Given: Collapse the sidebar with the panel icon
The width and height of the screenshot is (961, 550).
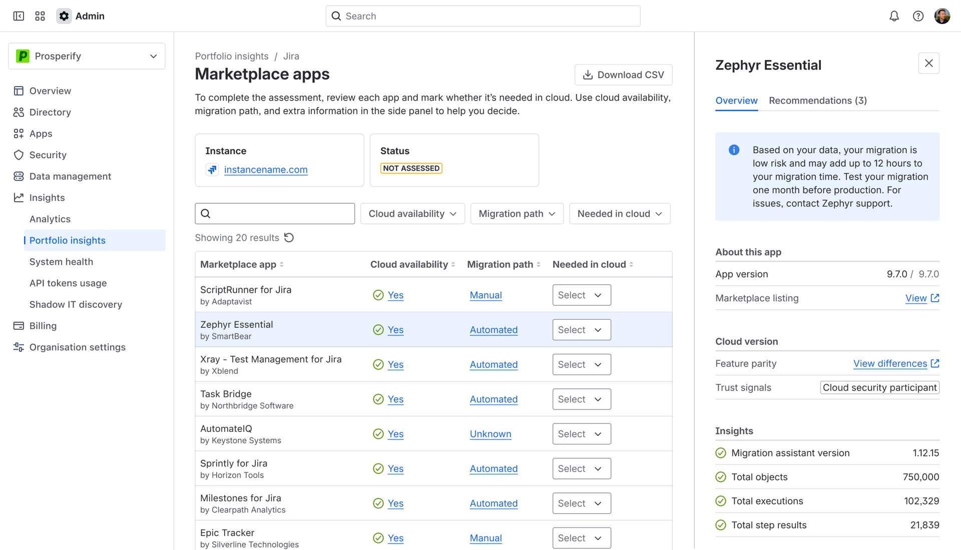Looking at the screenshot, I should pos(18,16).
